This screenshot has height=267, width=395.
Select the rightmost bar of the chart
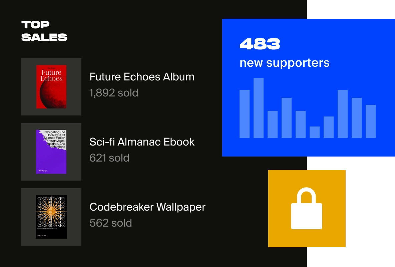371,121
